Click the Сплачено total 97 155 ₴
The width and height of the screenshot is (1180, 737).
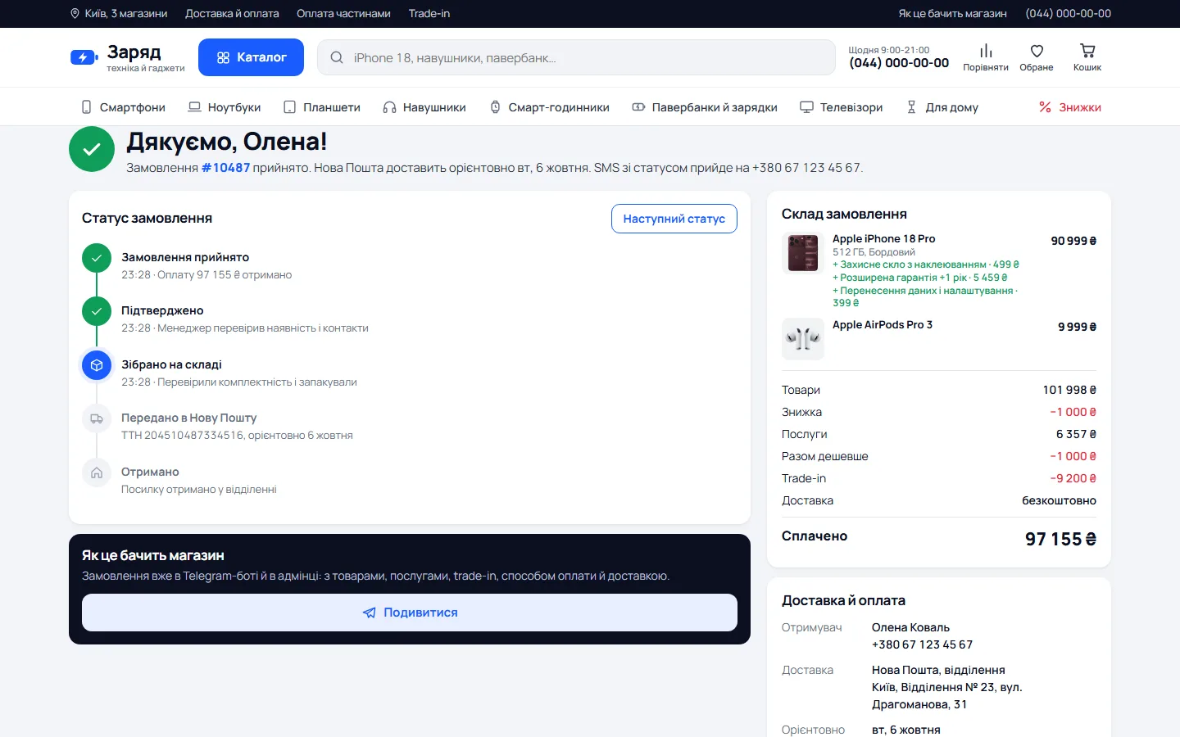point(1060,539)
